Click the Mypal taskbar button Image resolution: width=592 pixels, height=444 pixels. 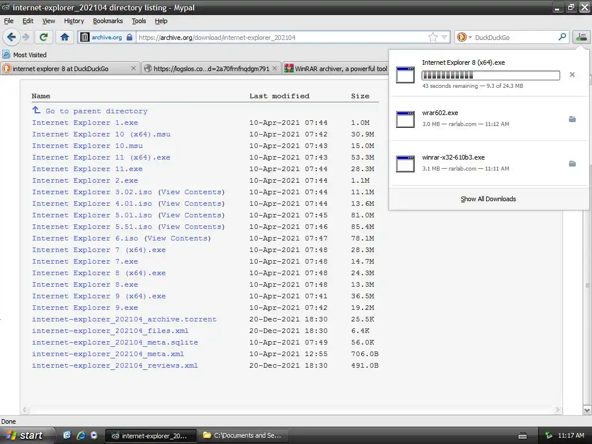click(x=150, y=436)
